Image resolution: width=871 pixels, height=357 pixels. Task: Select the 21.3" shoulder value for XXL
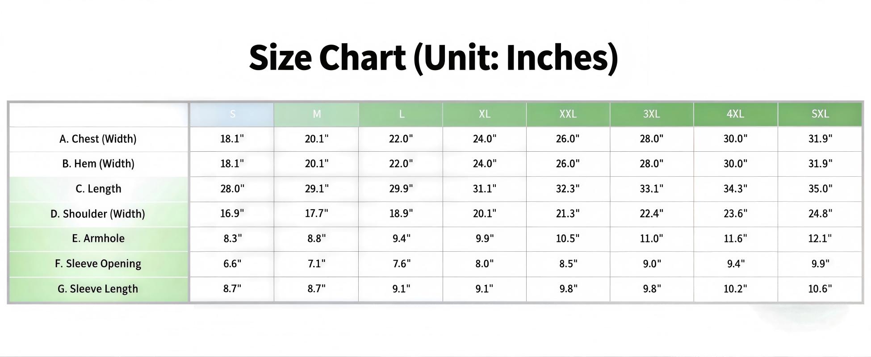(x=568, y=214)
